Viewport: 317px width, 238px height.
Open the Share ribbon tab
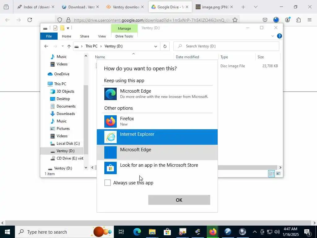pos(85,36)
